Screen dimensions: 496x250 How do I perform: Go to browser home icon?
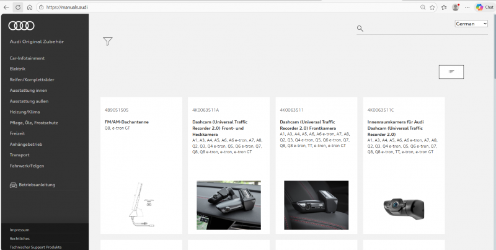29,7
